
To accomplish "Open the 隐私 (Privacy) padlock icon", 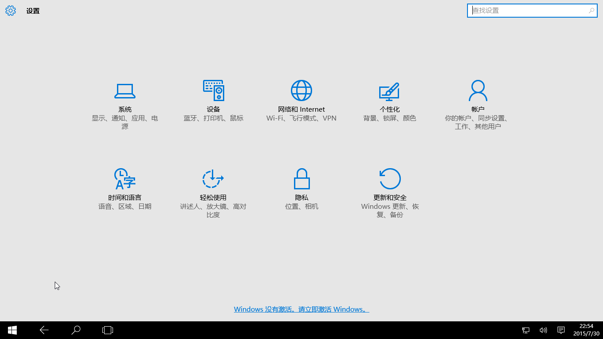I will click(302, 179).
